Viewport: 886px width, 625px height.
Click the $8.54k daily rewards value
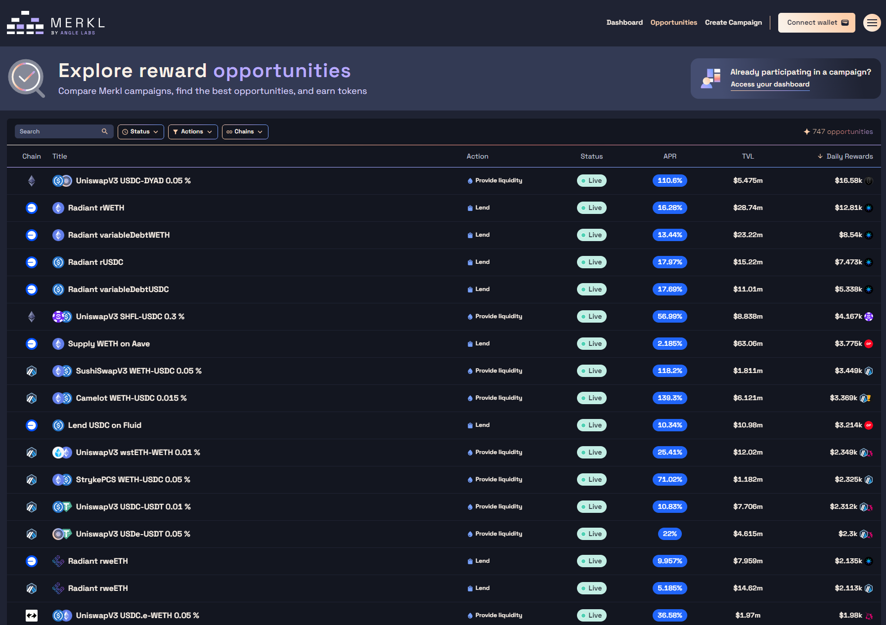click(850, 235)
